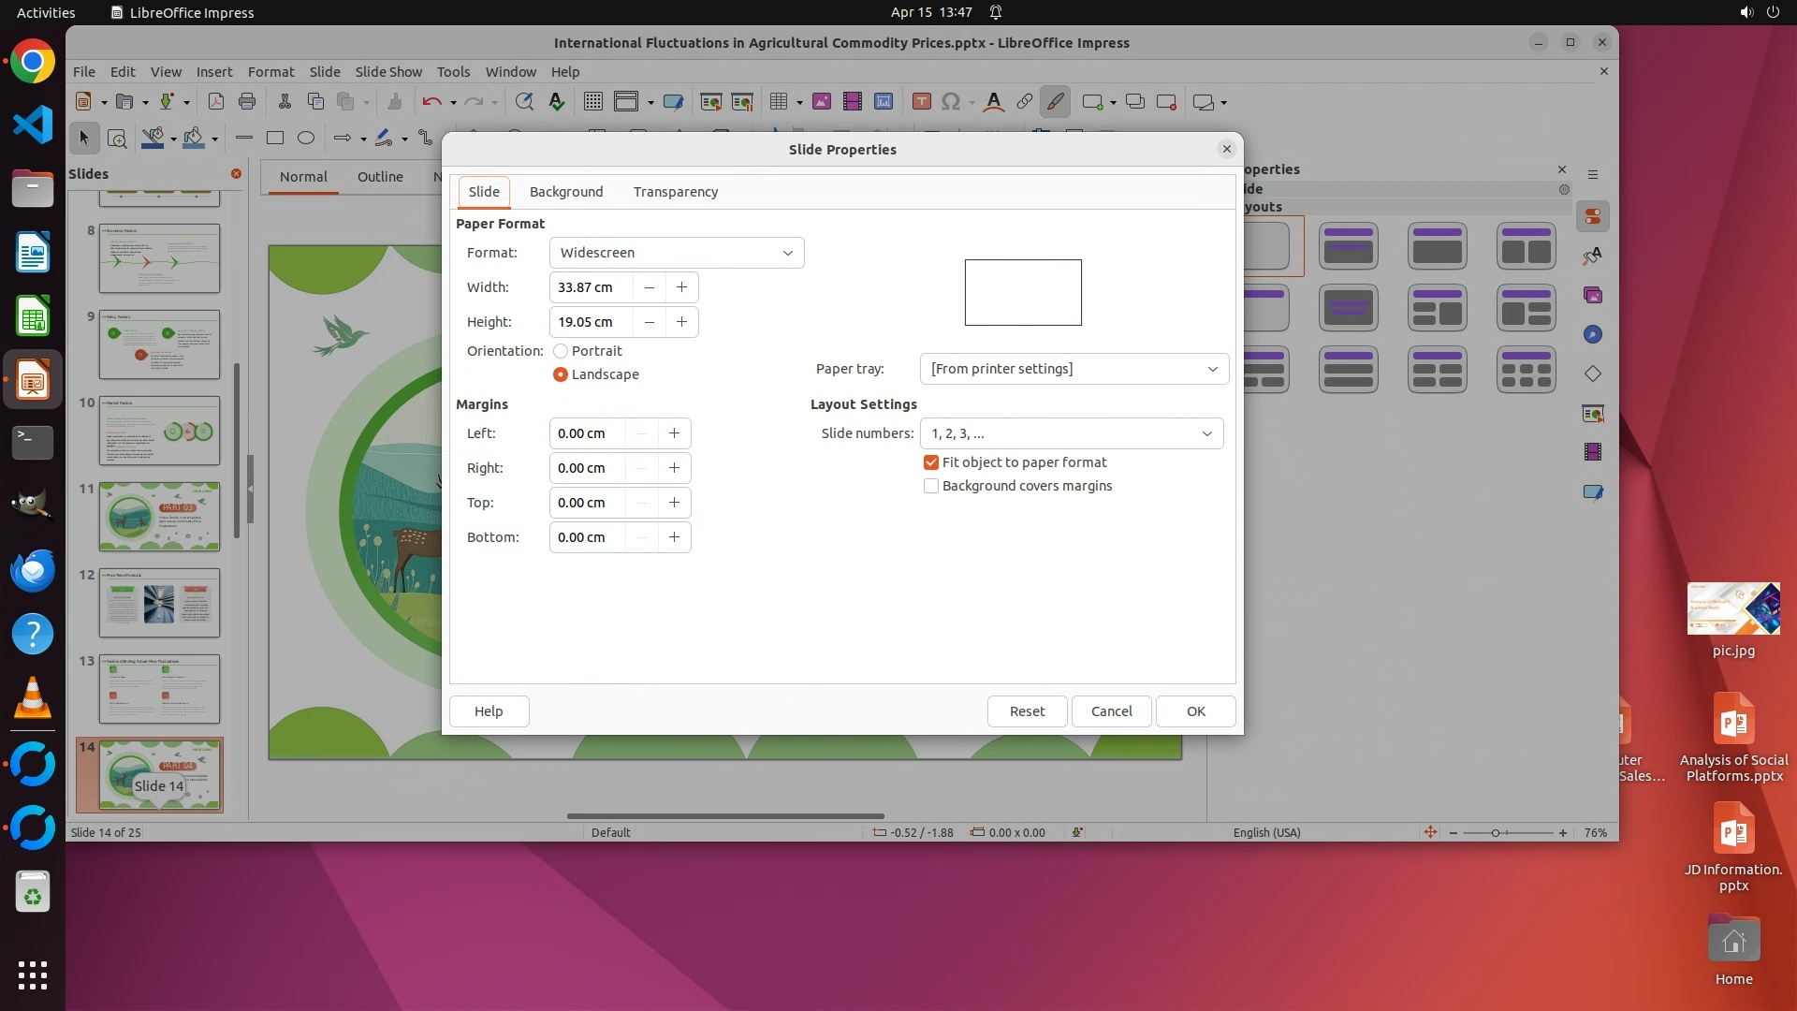The height and width of the screenshot is (1011, 1797).
Task: Enable Background covers margins checkbox
Action: pyautogui.click(x=931, y=486)
